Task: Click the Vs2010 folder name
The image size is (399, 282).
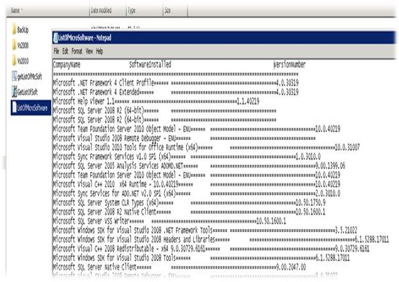Action: coord(23,61)
